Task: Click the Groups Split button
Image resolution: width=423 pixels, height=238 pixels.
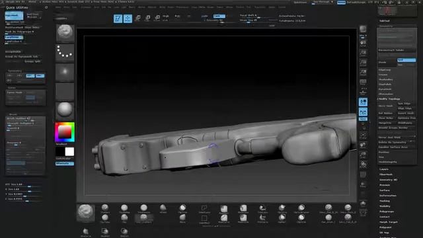Action: pyautogui.click(x=32, y=61)
